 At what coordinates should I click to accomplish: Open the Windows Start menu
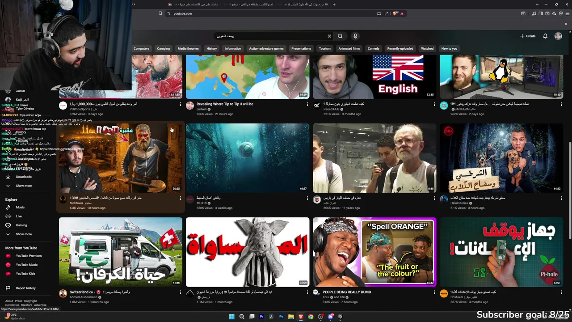tap(231, 317)
